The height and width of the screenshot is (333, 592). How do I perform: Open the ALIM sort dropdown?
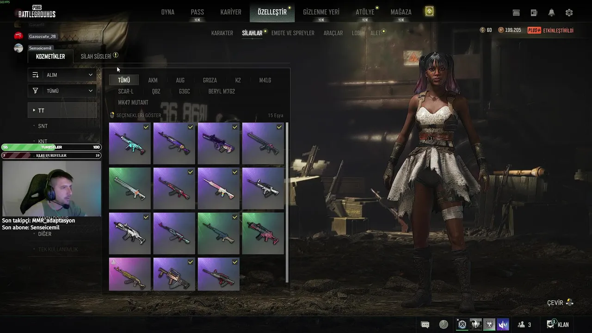(62, 75)
